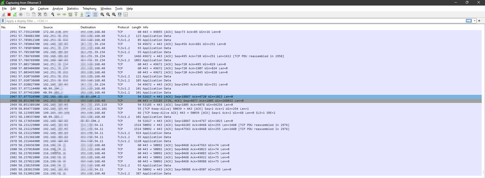Image resolution: width=485 pixels, height=178 pixels.
Task: Select last packet 2986 Application Data
Action: pos(241,173)
